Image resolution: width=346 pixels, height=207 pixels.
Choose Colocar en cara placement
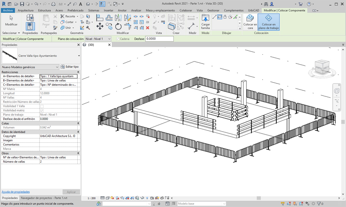250,22
